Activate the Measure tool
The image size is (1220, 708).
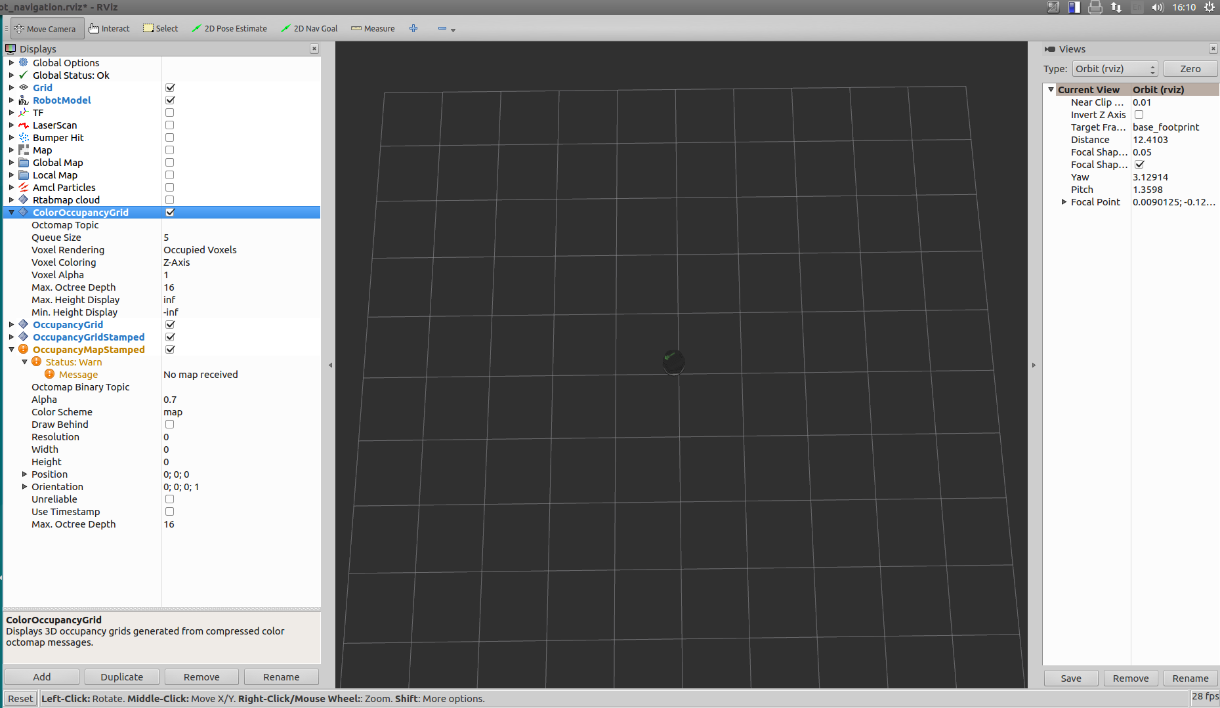click(x=372, y=28)
